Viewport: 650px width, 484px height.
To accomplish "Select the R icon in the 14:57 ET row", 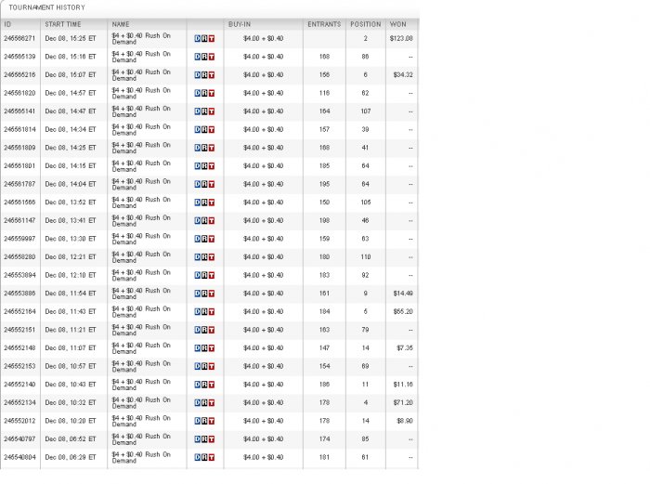I will [204, 93].
